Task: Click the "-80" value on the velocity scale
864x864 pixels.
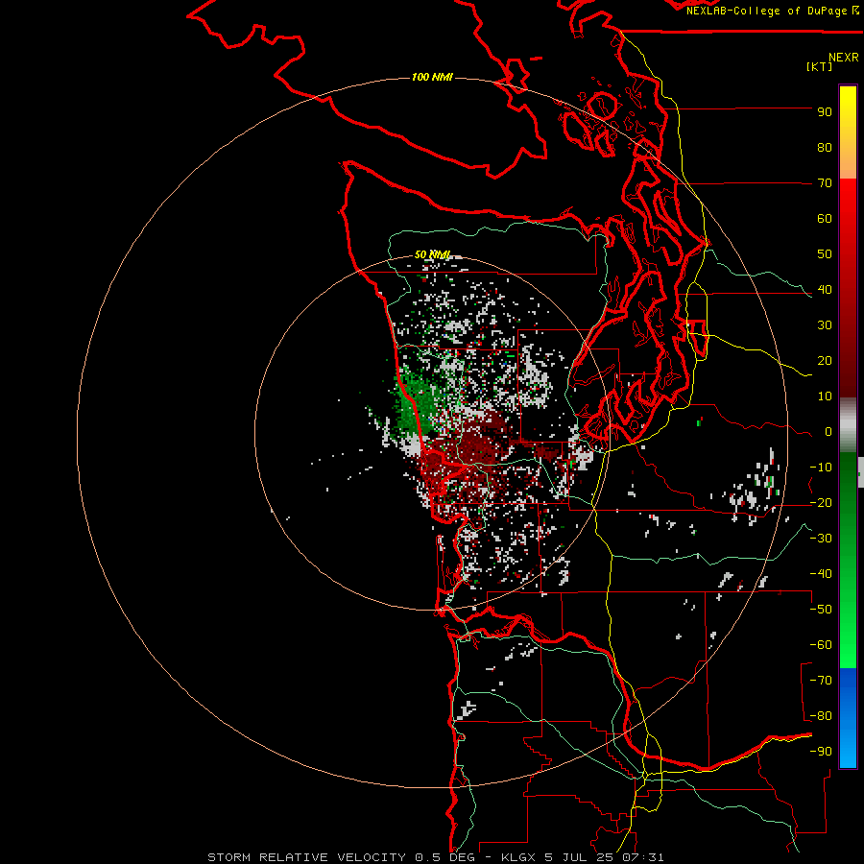Action: [821, 716]
